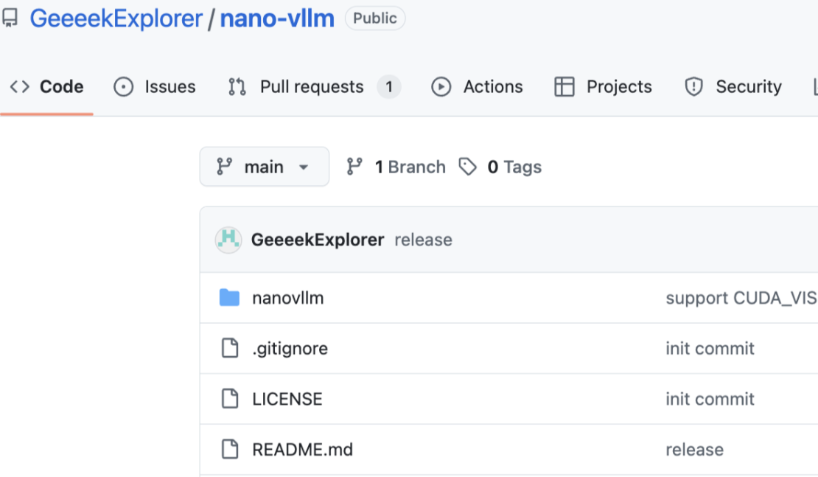Open the nanovllm folder
The image size is (818, 477).
[287, 298]
